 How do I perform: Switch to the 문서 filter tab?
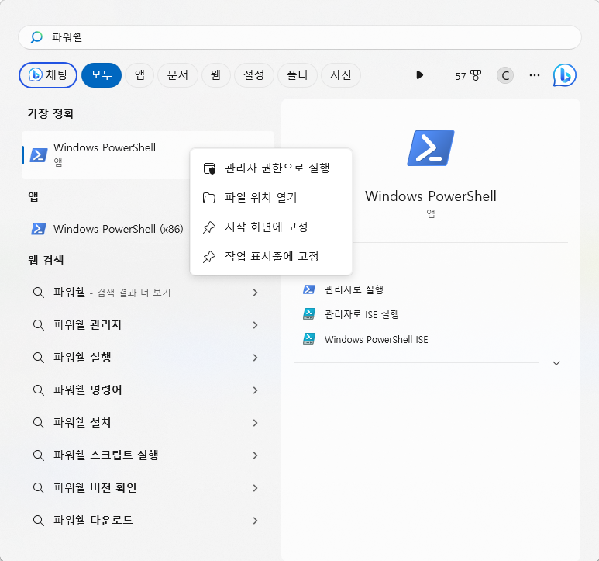178,75
